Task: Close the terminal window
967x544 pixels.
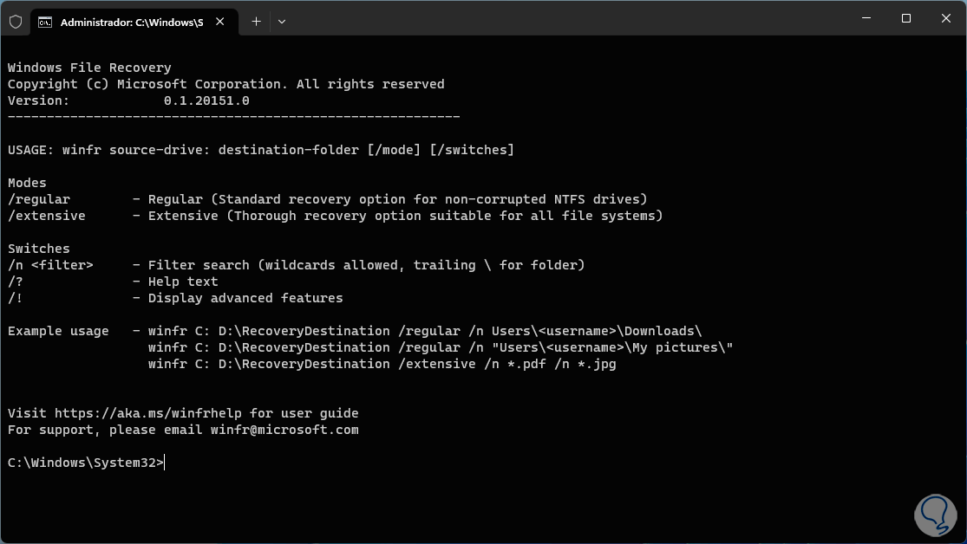Action: click(x=945, y=18)
